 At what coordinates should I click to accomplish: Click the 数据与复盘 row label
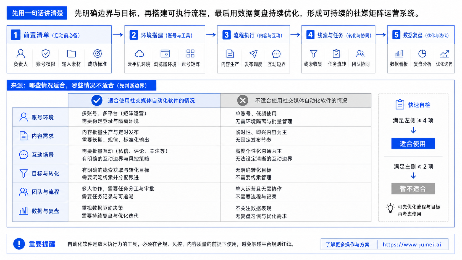45,211
